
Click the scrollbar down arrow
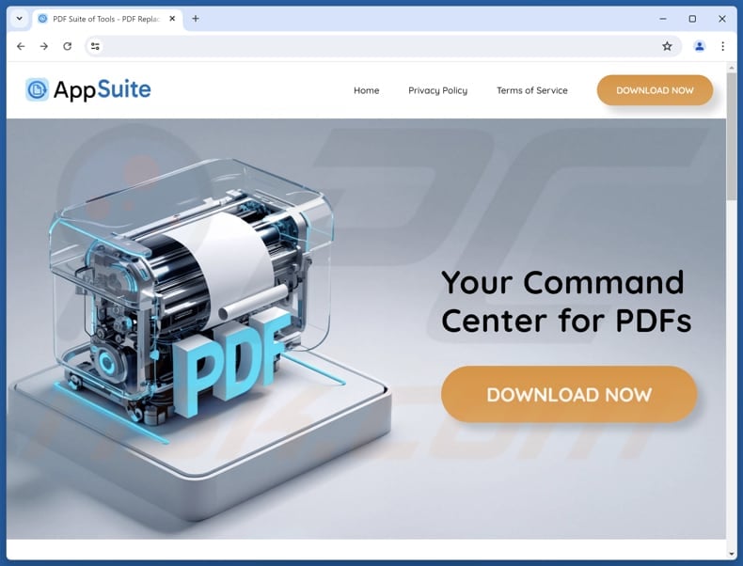coord(732,553)
